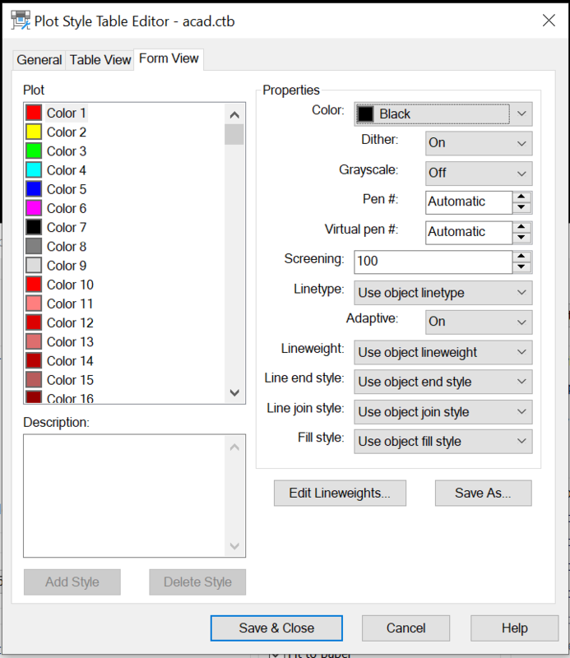Click the Plot list scrollbar down arrow
Image resolution: width=570 pixels, height=658 pixels.
(234, 393)
